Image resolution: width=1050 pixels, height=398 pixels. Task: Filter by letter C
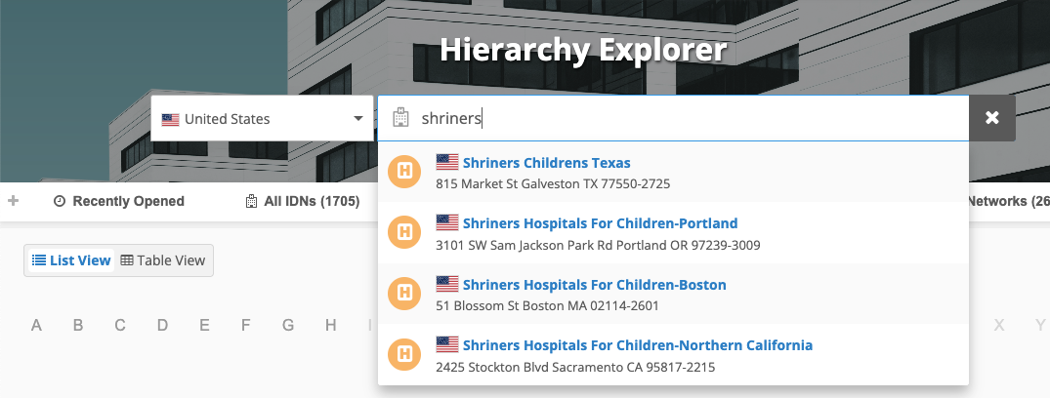coord(120,326)
